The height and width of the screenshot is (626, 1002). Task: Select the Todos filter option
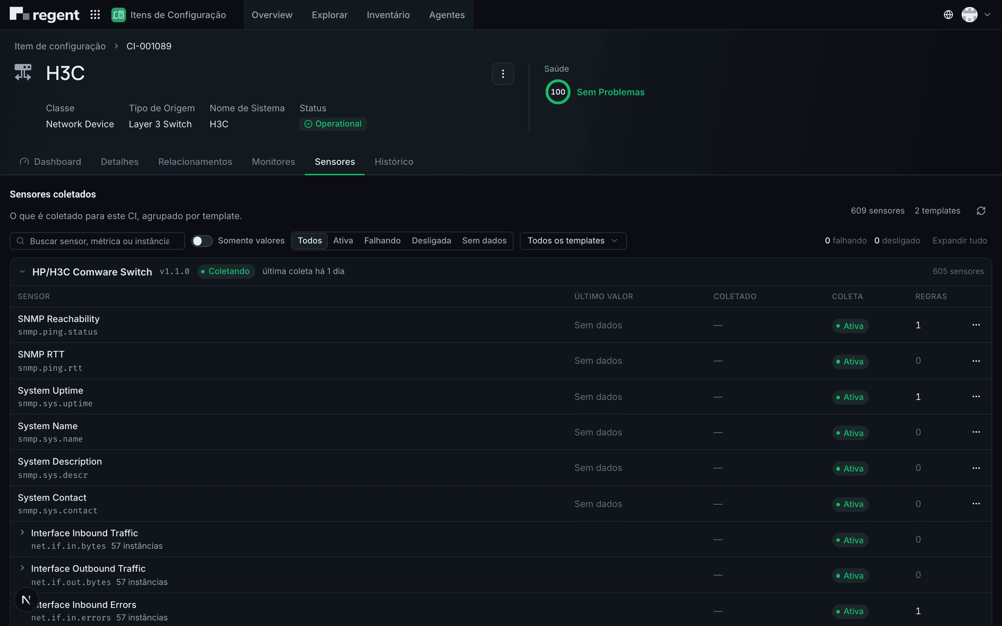(310, 241)
